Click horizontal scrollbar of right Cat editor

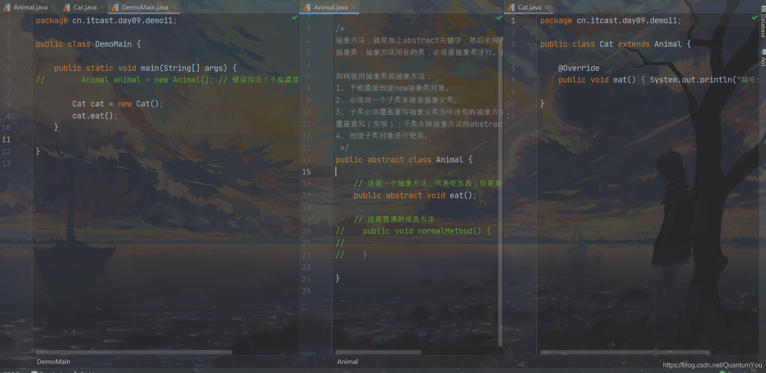coord(624,352)
